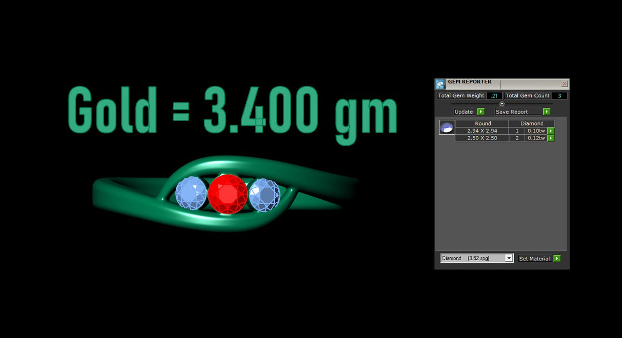Select the 2.50 X 2.50 size cell
The width and height of the screenshot is (622, 338).
481,138
